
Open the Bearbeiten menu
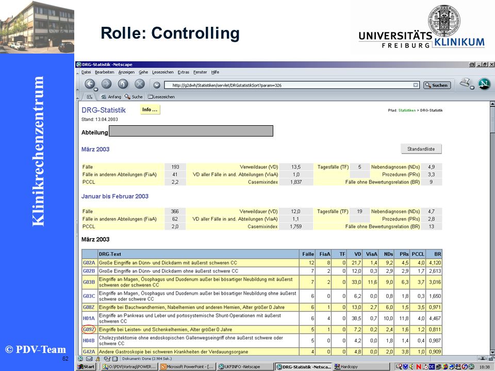click(x=105, y=72)
